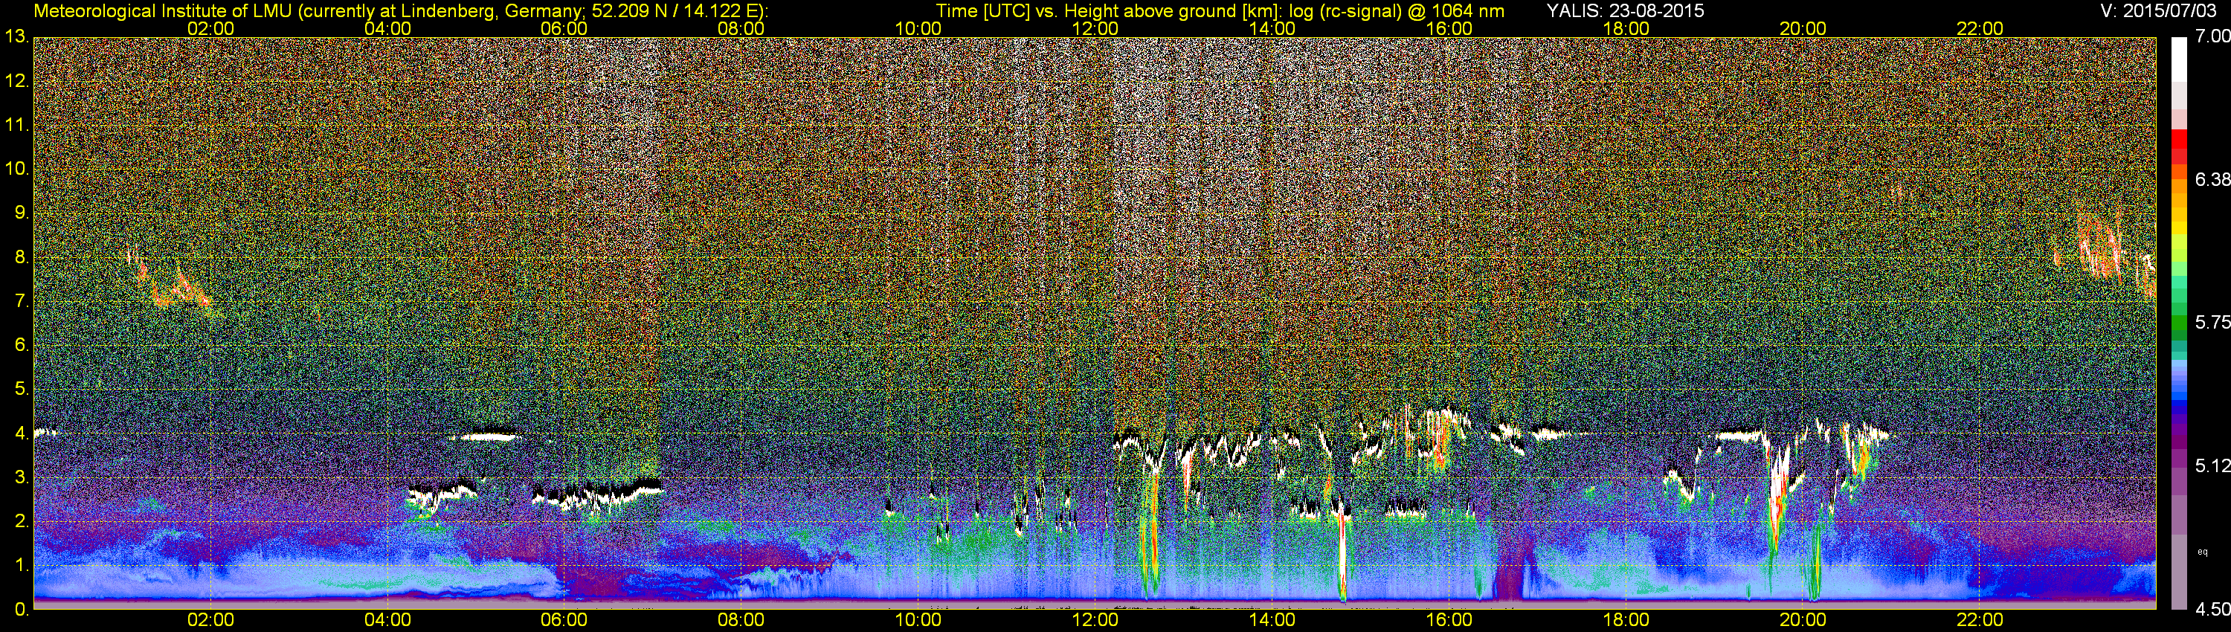Click the 04:00 label on the upper time axis
This screenshot has width=2231, height=632.
point(387,28)
